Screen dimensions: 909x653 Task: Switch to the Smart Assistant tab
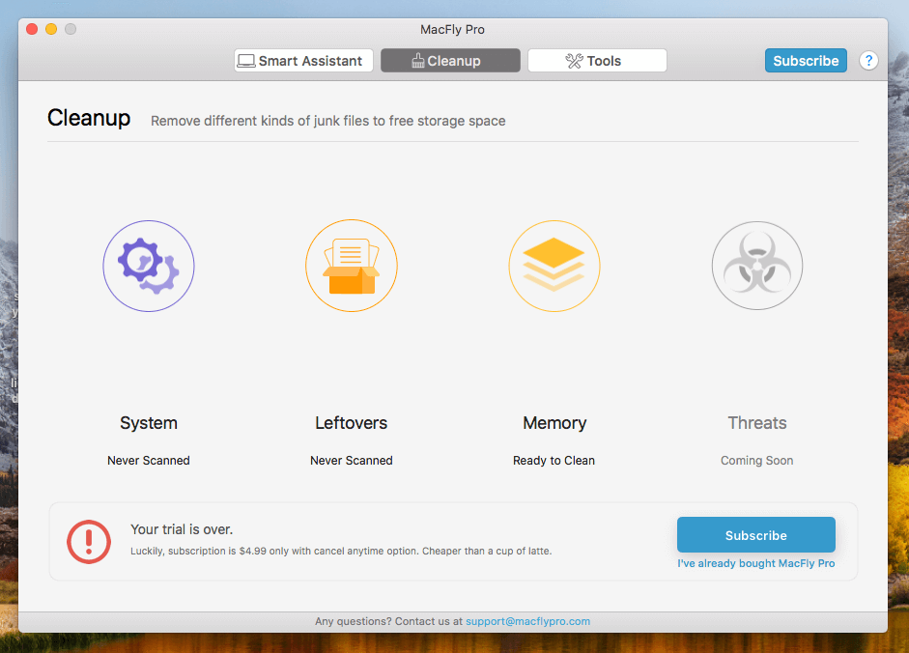coord(303,60)
